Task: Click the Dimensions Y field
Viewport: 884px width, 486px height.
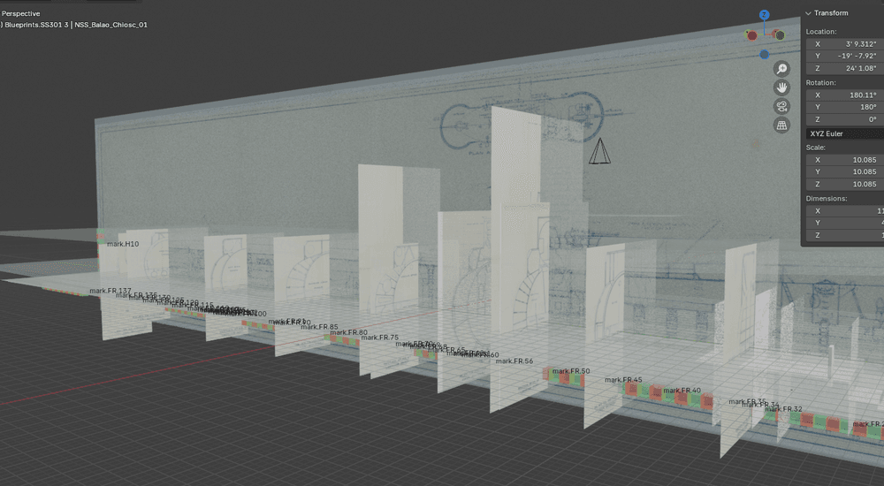Action: pyautogui.click(x=845, y=223)
